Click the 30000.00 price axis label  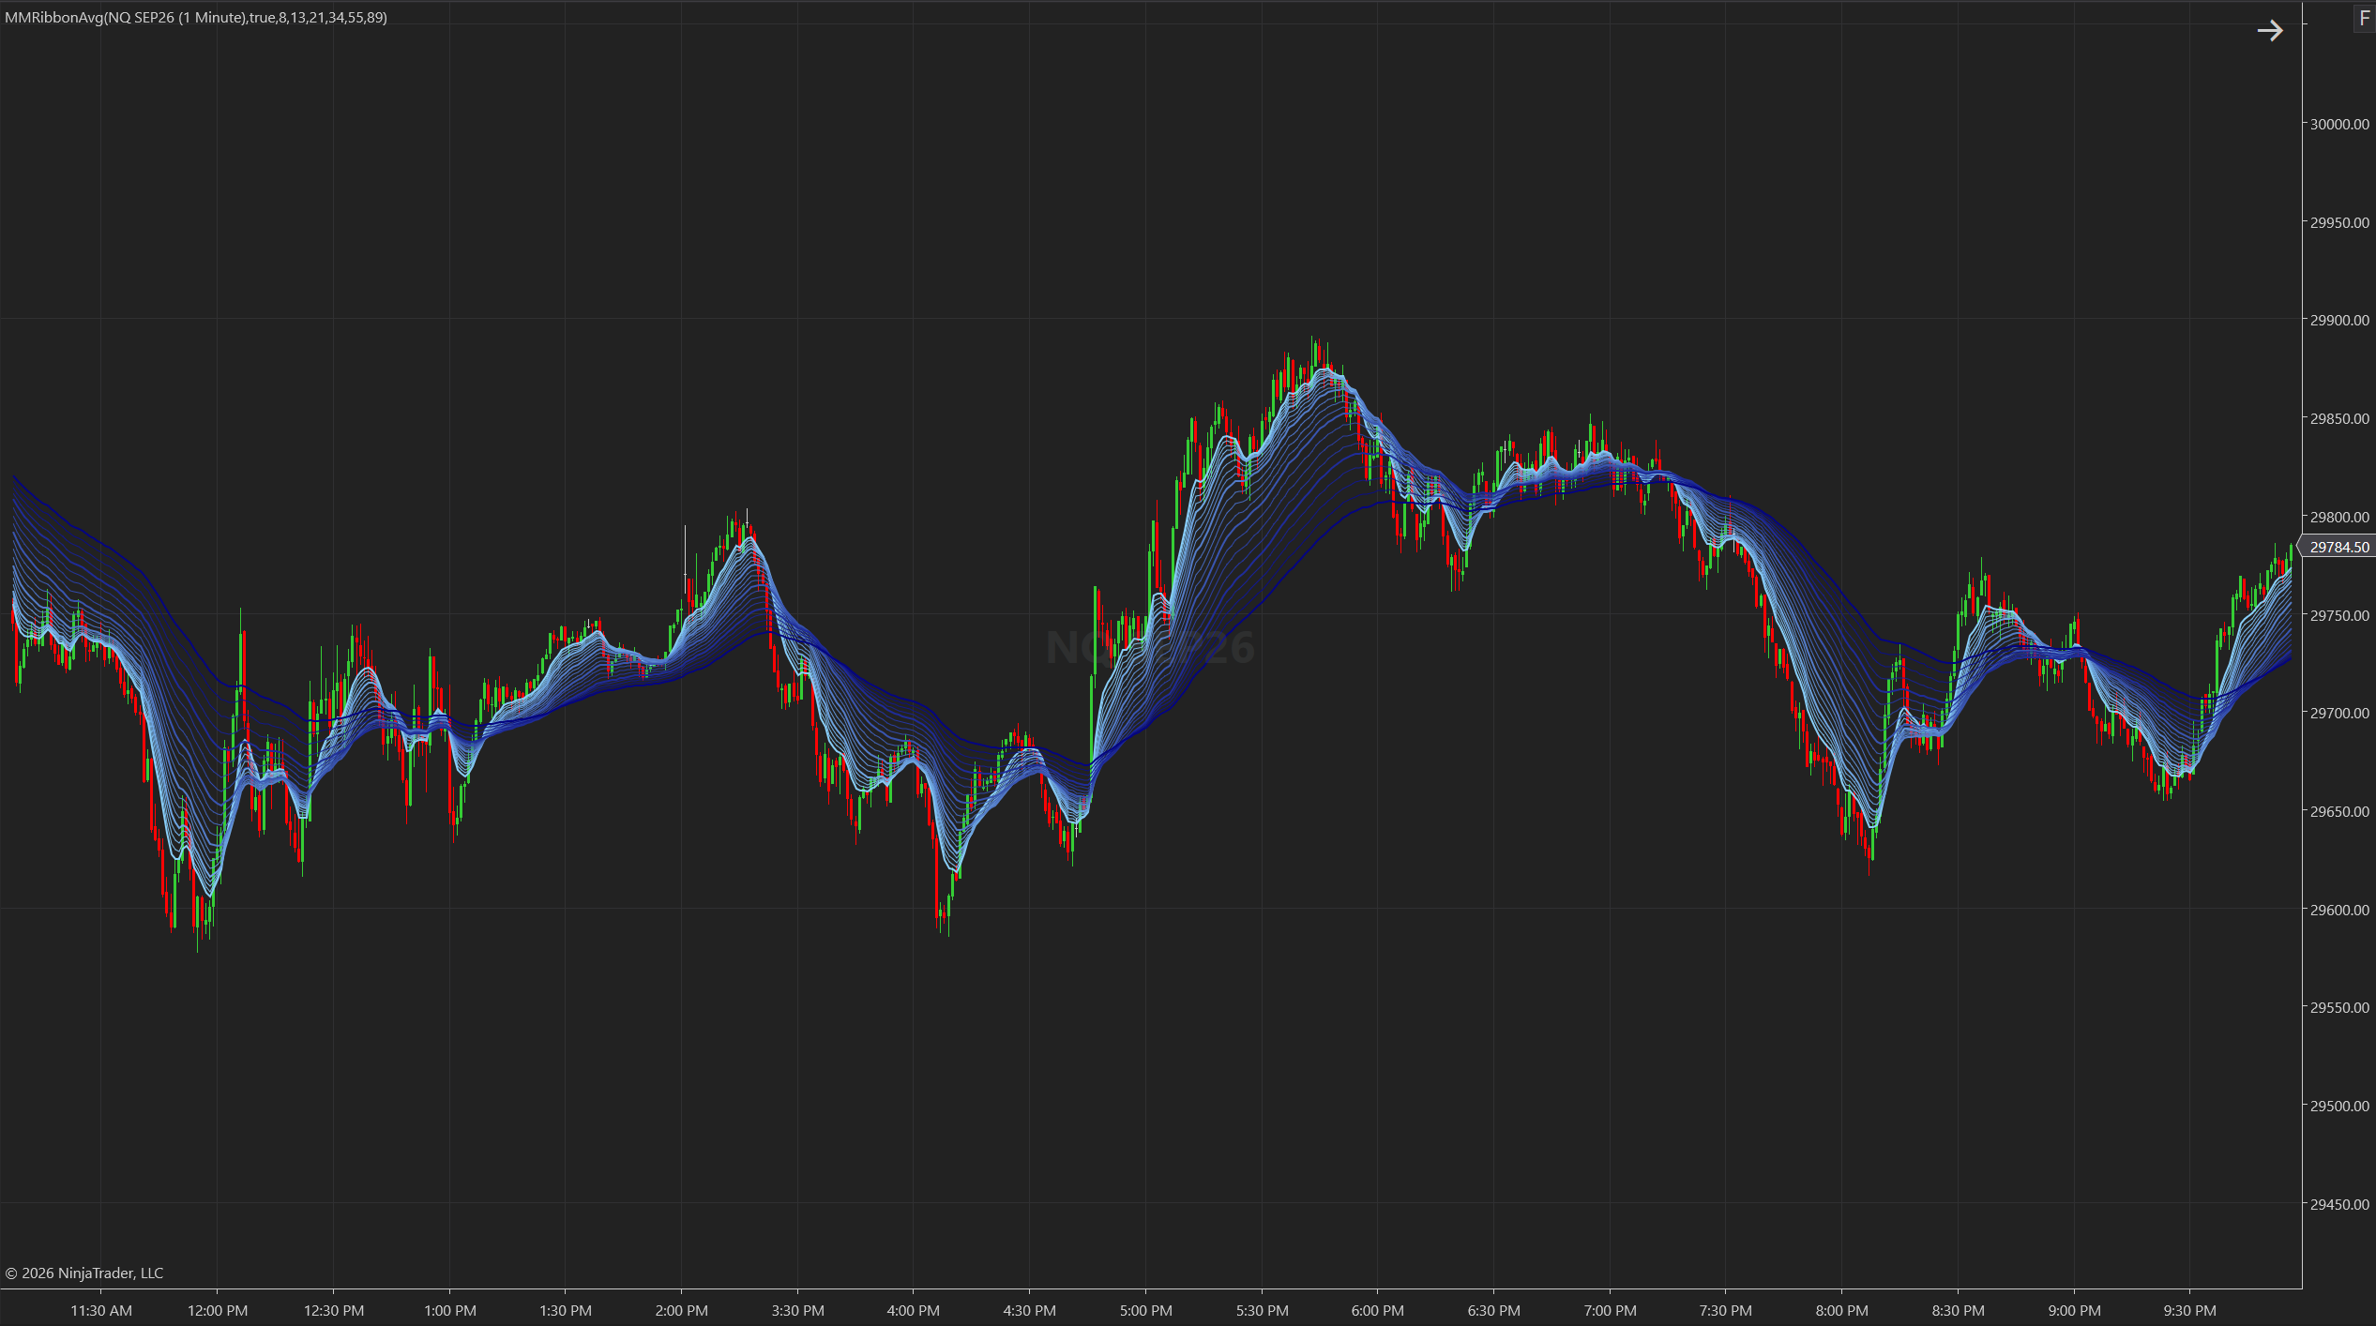click(x=2339, y=124)
